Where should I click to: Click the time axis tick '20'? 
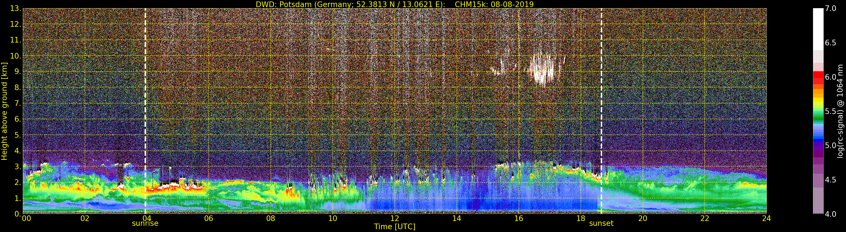643,218
